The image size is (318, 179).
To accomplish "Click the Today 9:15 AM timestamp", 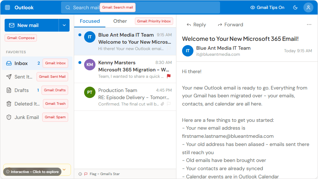I will tap(298, 51).
